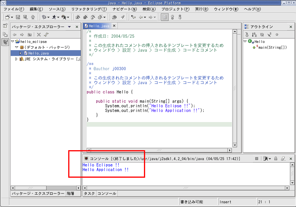Viewport: 296px width, 207px height.
Task: Toggle Show Source of Selected Element Only
Action: [x=164, y=17]
